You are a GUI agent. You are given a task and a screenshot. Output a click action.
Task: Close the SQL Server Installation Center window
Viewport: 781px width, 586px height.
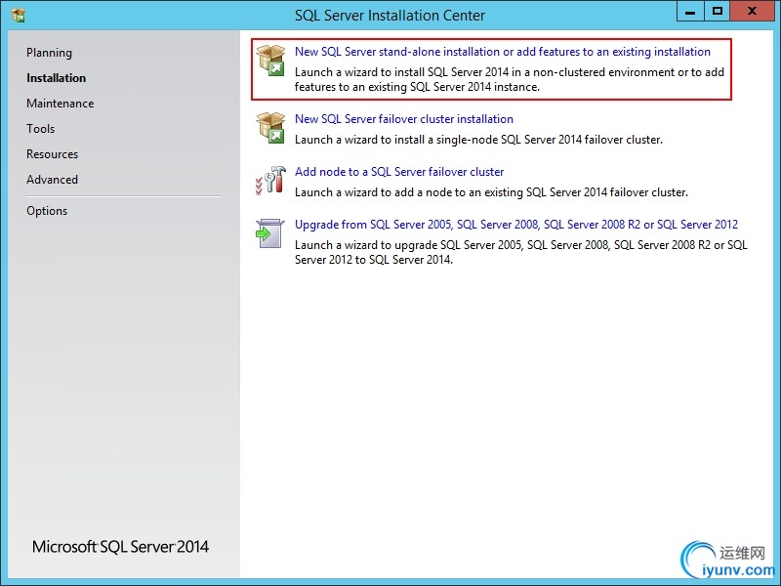[752, 12]
